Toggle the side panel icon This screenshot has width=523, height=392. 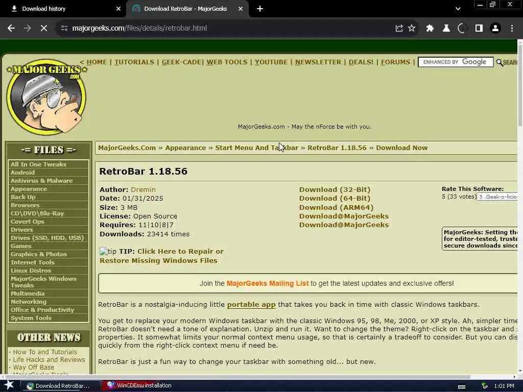pyautogui.click(x=479, y=29)
